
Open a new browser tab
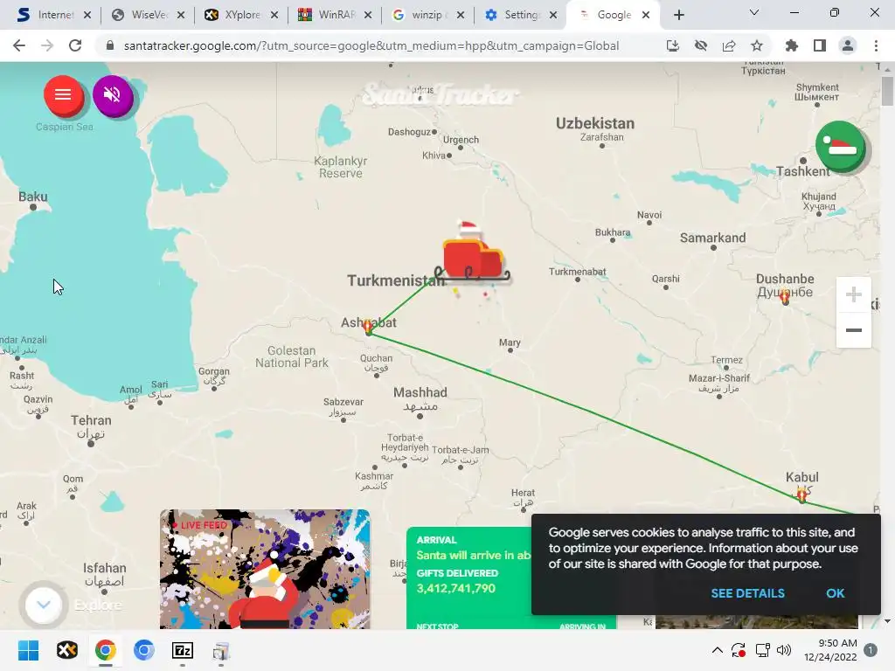coord(678,15)
